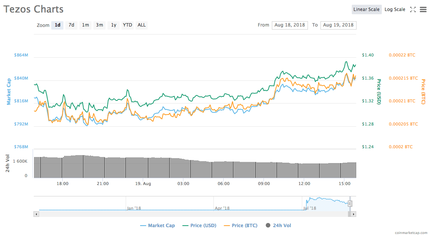Switch to the 1m zoom range

point(85,25)
